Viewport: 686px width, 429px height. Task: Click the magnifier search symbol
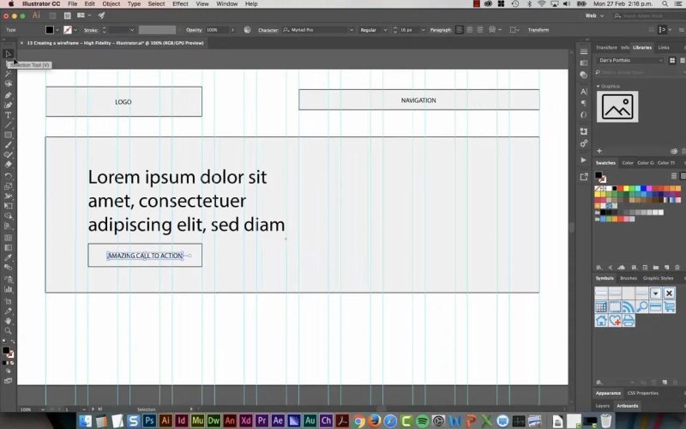point(641,307)
